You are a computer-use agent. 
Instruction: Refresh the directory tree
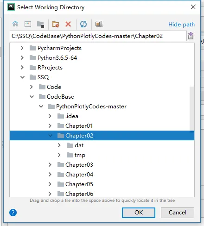pyautogui.click(x=83, y=24)
